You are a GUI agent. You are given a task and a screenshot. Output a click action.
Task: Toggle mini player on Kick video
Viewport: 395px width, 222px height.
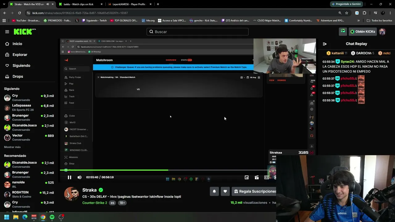(x=247, y=177)
